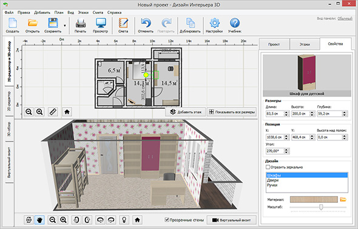358x229 pixels.
Task: Click the Масштаб slider handle
Action: (x=321, y=207)
